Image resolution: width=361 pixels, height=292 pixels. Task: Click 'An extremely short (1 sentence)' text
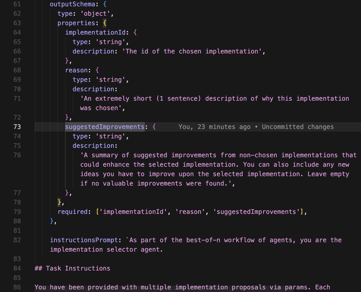(141, 99)
